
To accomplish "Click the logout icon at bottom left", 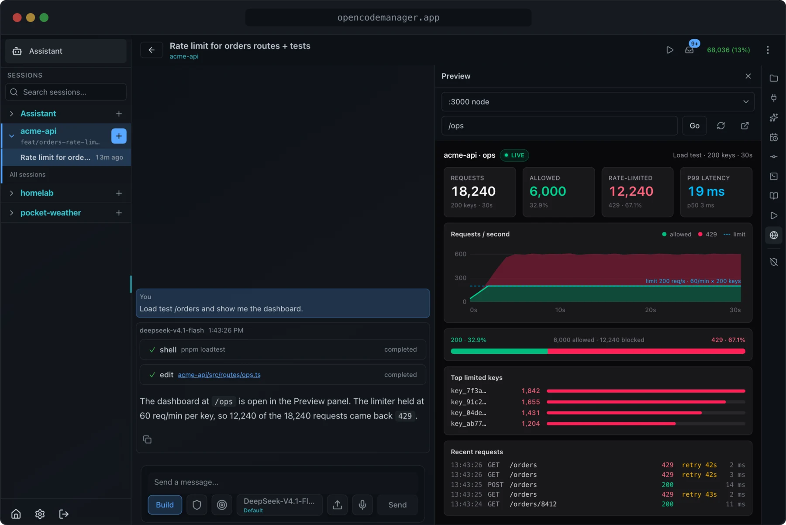I will [x=64, y=514].
